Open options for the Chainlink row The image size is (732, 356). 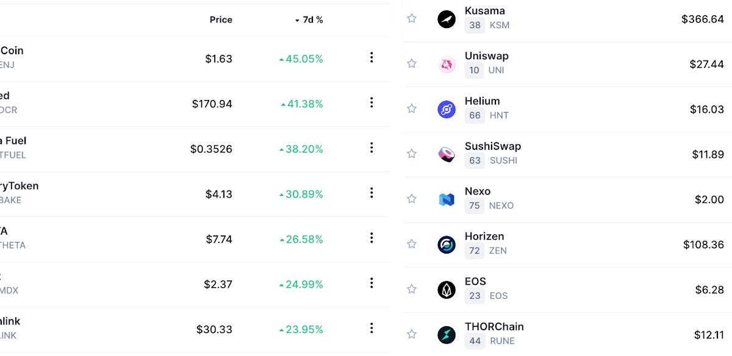[371, 329]
